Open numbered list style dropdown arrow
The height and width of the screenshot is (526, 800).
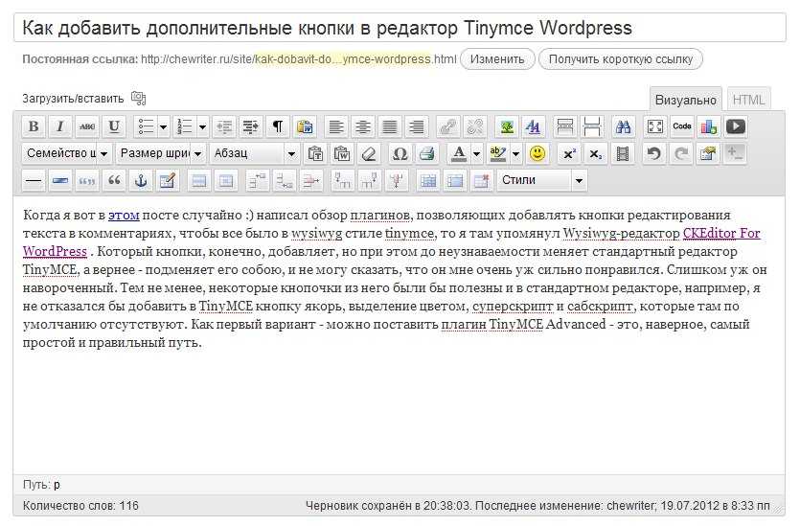tap(202, 126)
